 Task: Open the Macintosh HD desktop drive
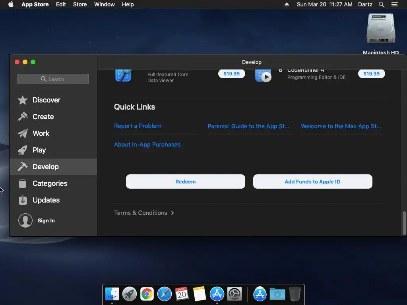(x=380, y=29)
